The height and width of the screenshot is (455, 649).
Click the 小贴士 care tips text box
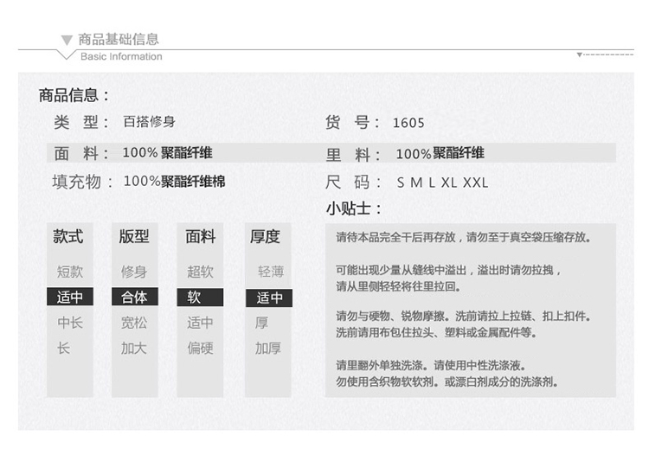click(x=470, y=310)
